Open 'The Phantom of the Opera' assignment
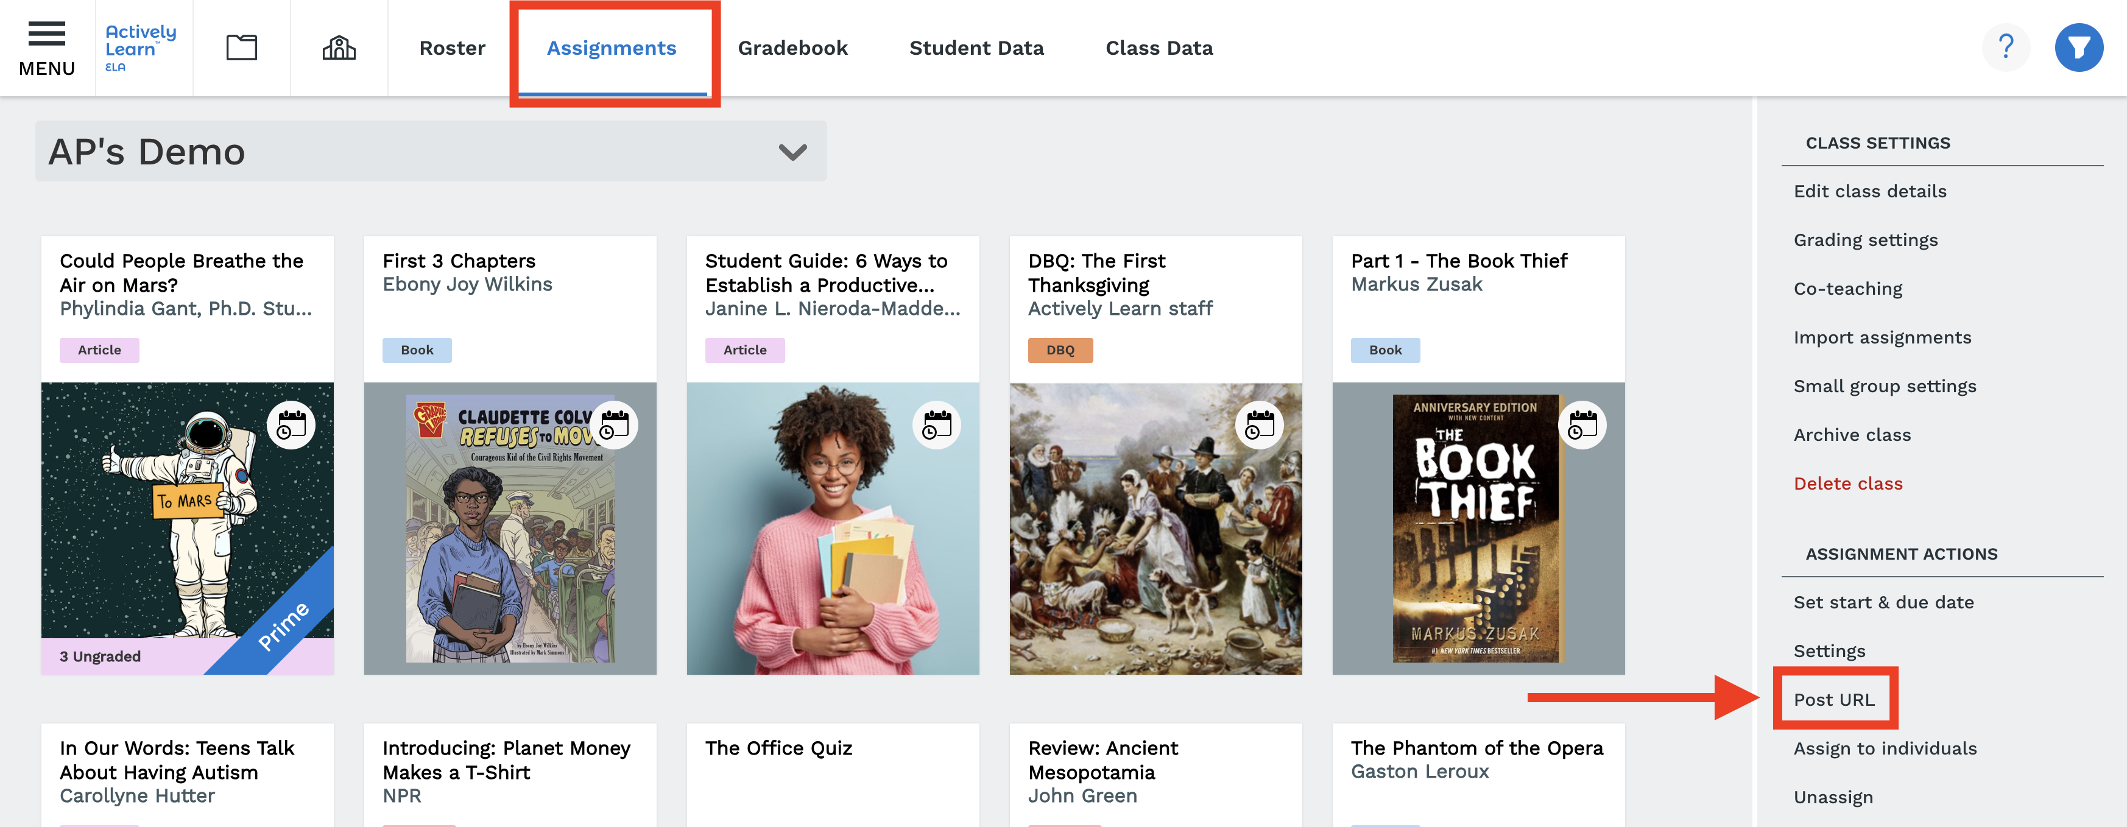This screenshot has height=827, width=2127. point(1476,748)
